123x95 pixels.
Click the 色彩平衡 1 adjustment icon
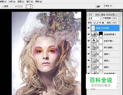(94, 41)
